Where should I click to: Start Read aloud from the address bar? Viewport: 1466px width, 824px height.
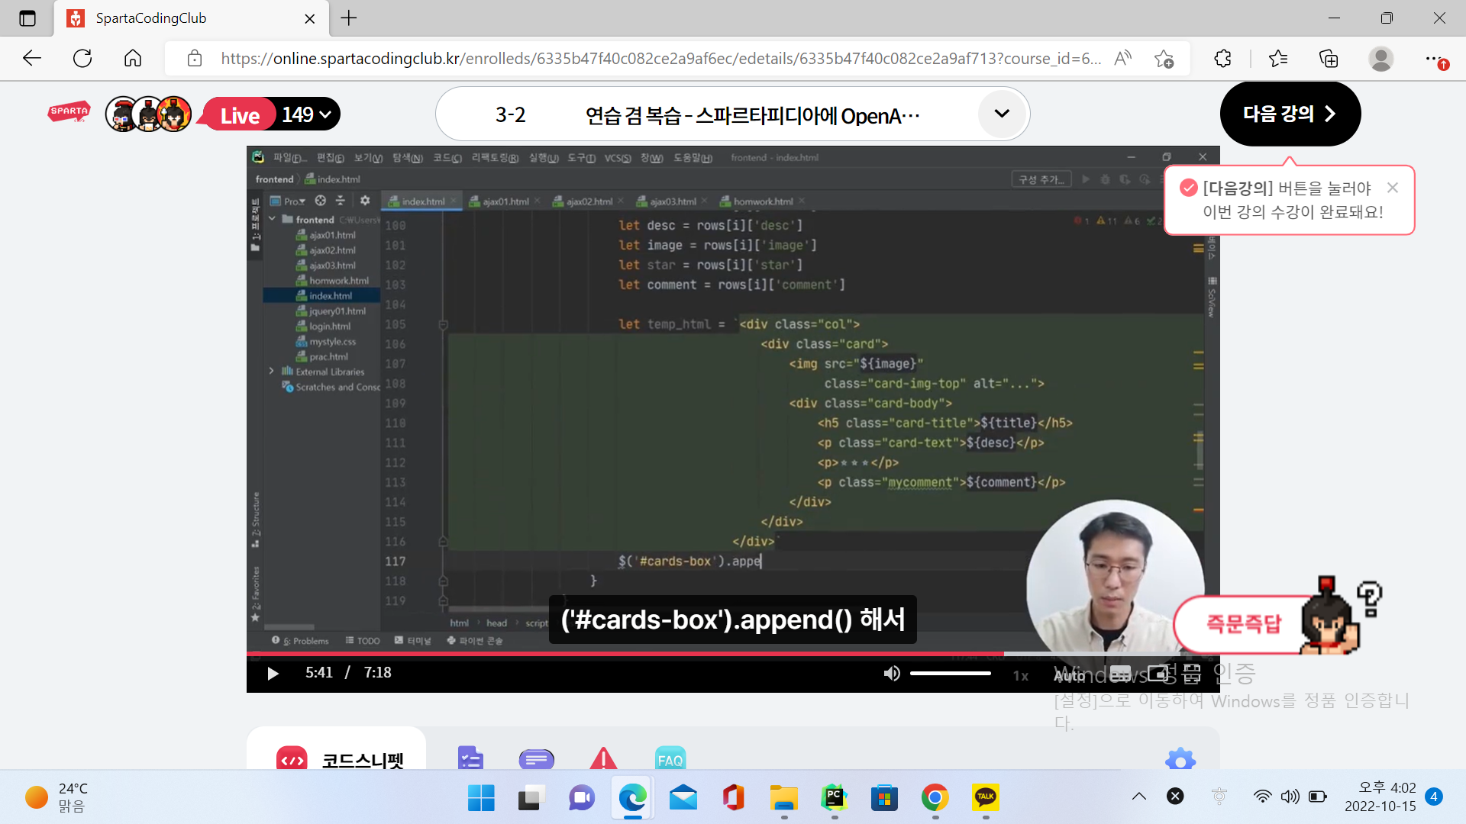click(x=1122, y=58)
